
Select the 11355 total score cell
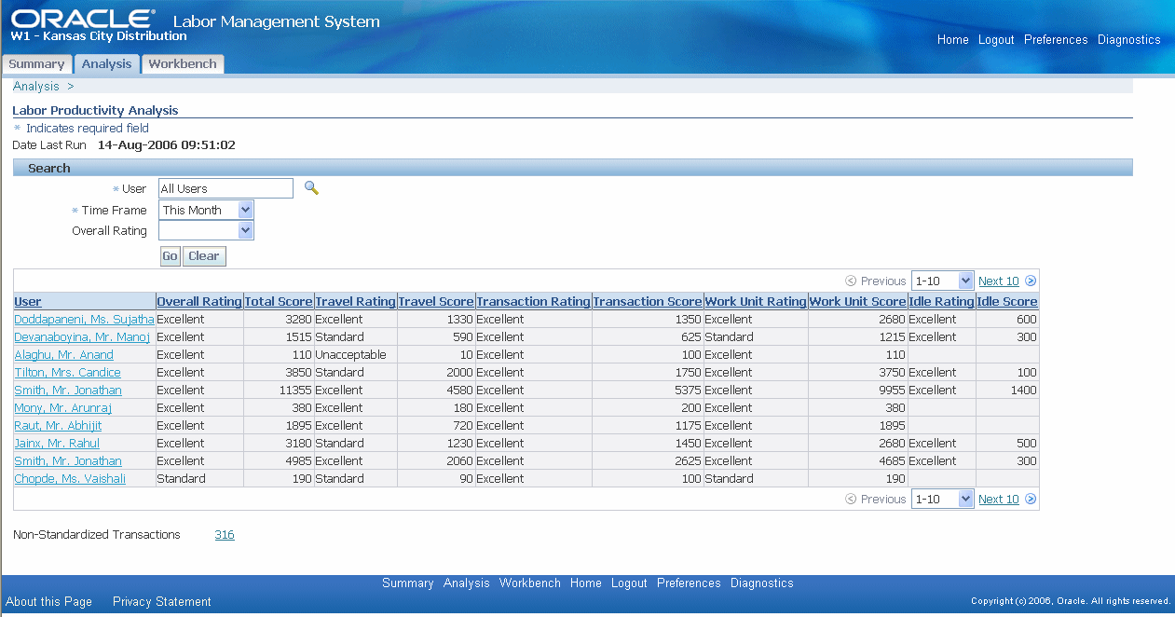coord(279,391)
